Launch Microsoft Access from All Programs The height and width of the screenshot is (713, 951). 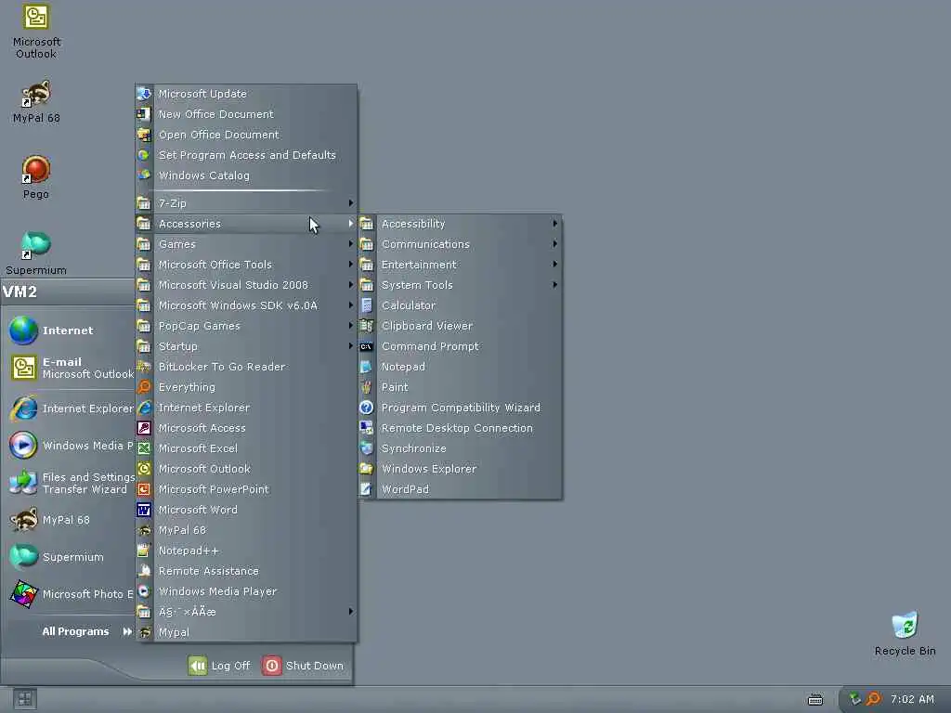point(246,428)
